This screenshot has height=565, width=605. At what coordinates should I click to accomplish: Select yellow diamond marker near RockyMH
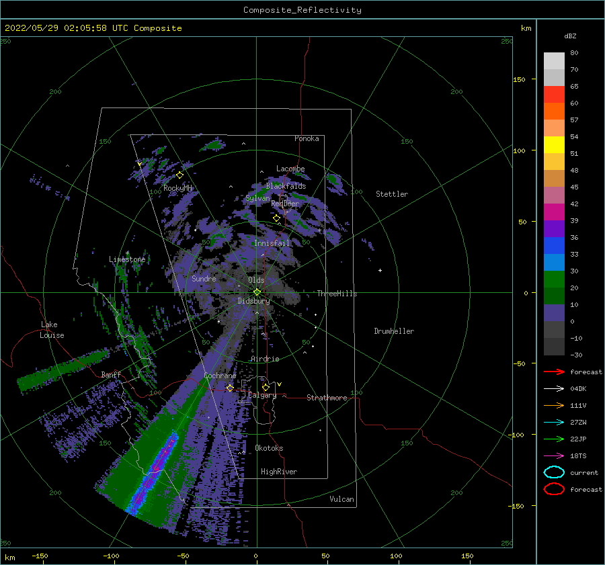click(x=179, y=175)
